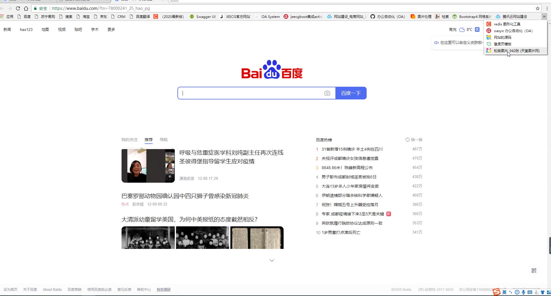Open the GitHub 办公自动化 (OA) bookmark
Screen dimensions: 551x296
388,16
